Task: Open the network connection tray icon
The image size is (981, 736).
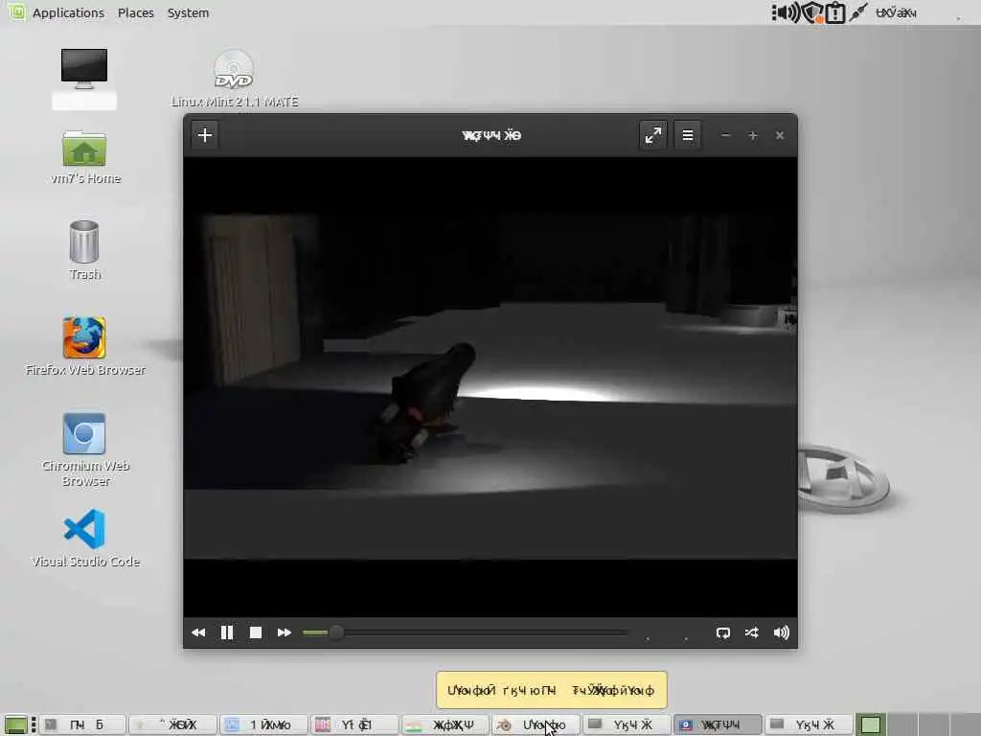Action: pyautogui.click(x=859, y=12)
